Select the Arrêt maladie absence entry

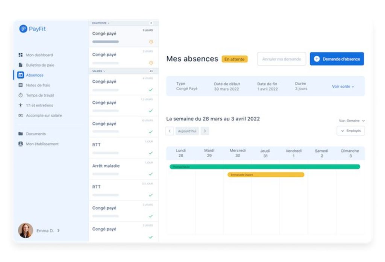click(x=123, y=169)
